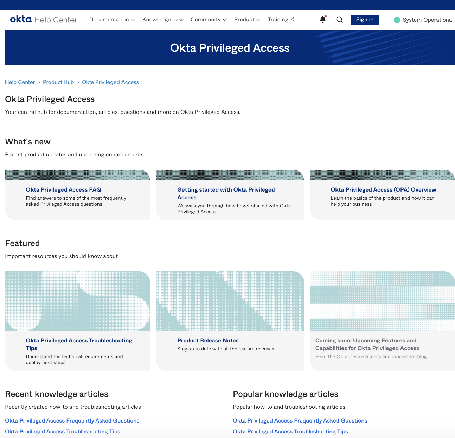Click 'Recent knowledge articles' heading
Screen dimensions: 455x438
pyautogui.click(x=57, y=394)
